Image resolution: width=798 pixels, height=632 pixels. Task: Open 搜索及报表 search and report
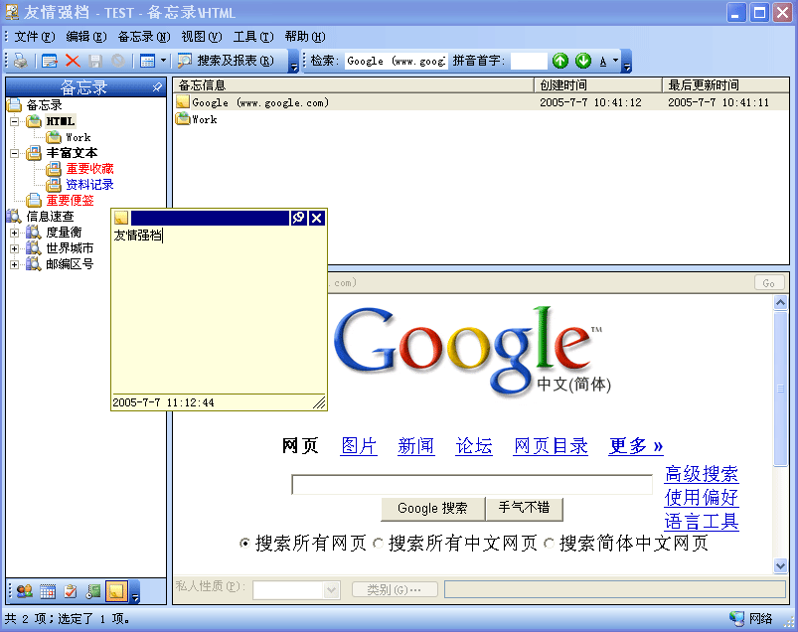click(227, 61)
